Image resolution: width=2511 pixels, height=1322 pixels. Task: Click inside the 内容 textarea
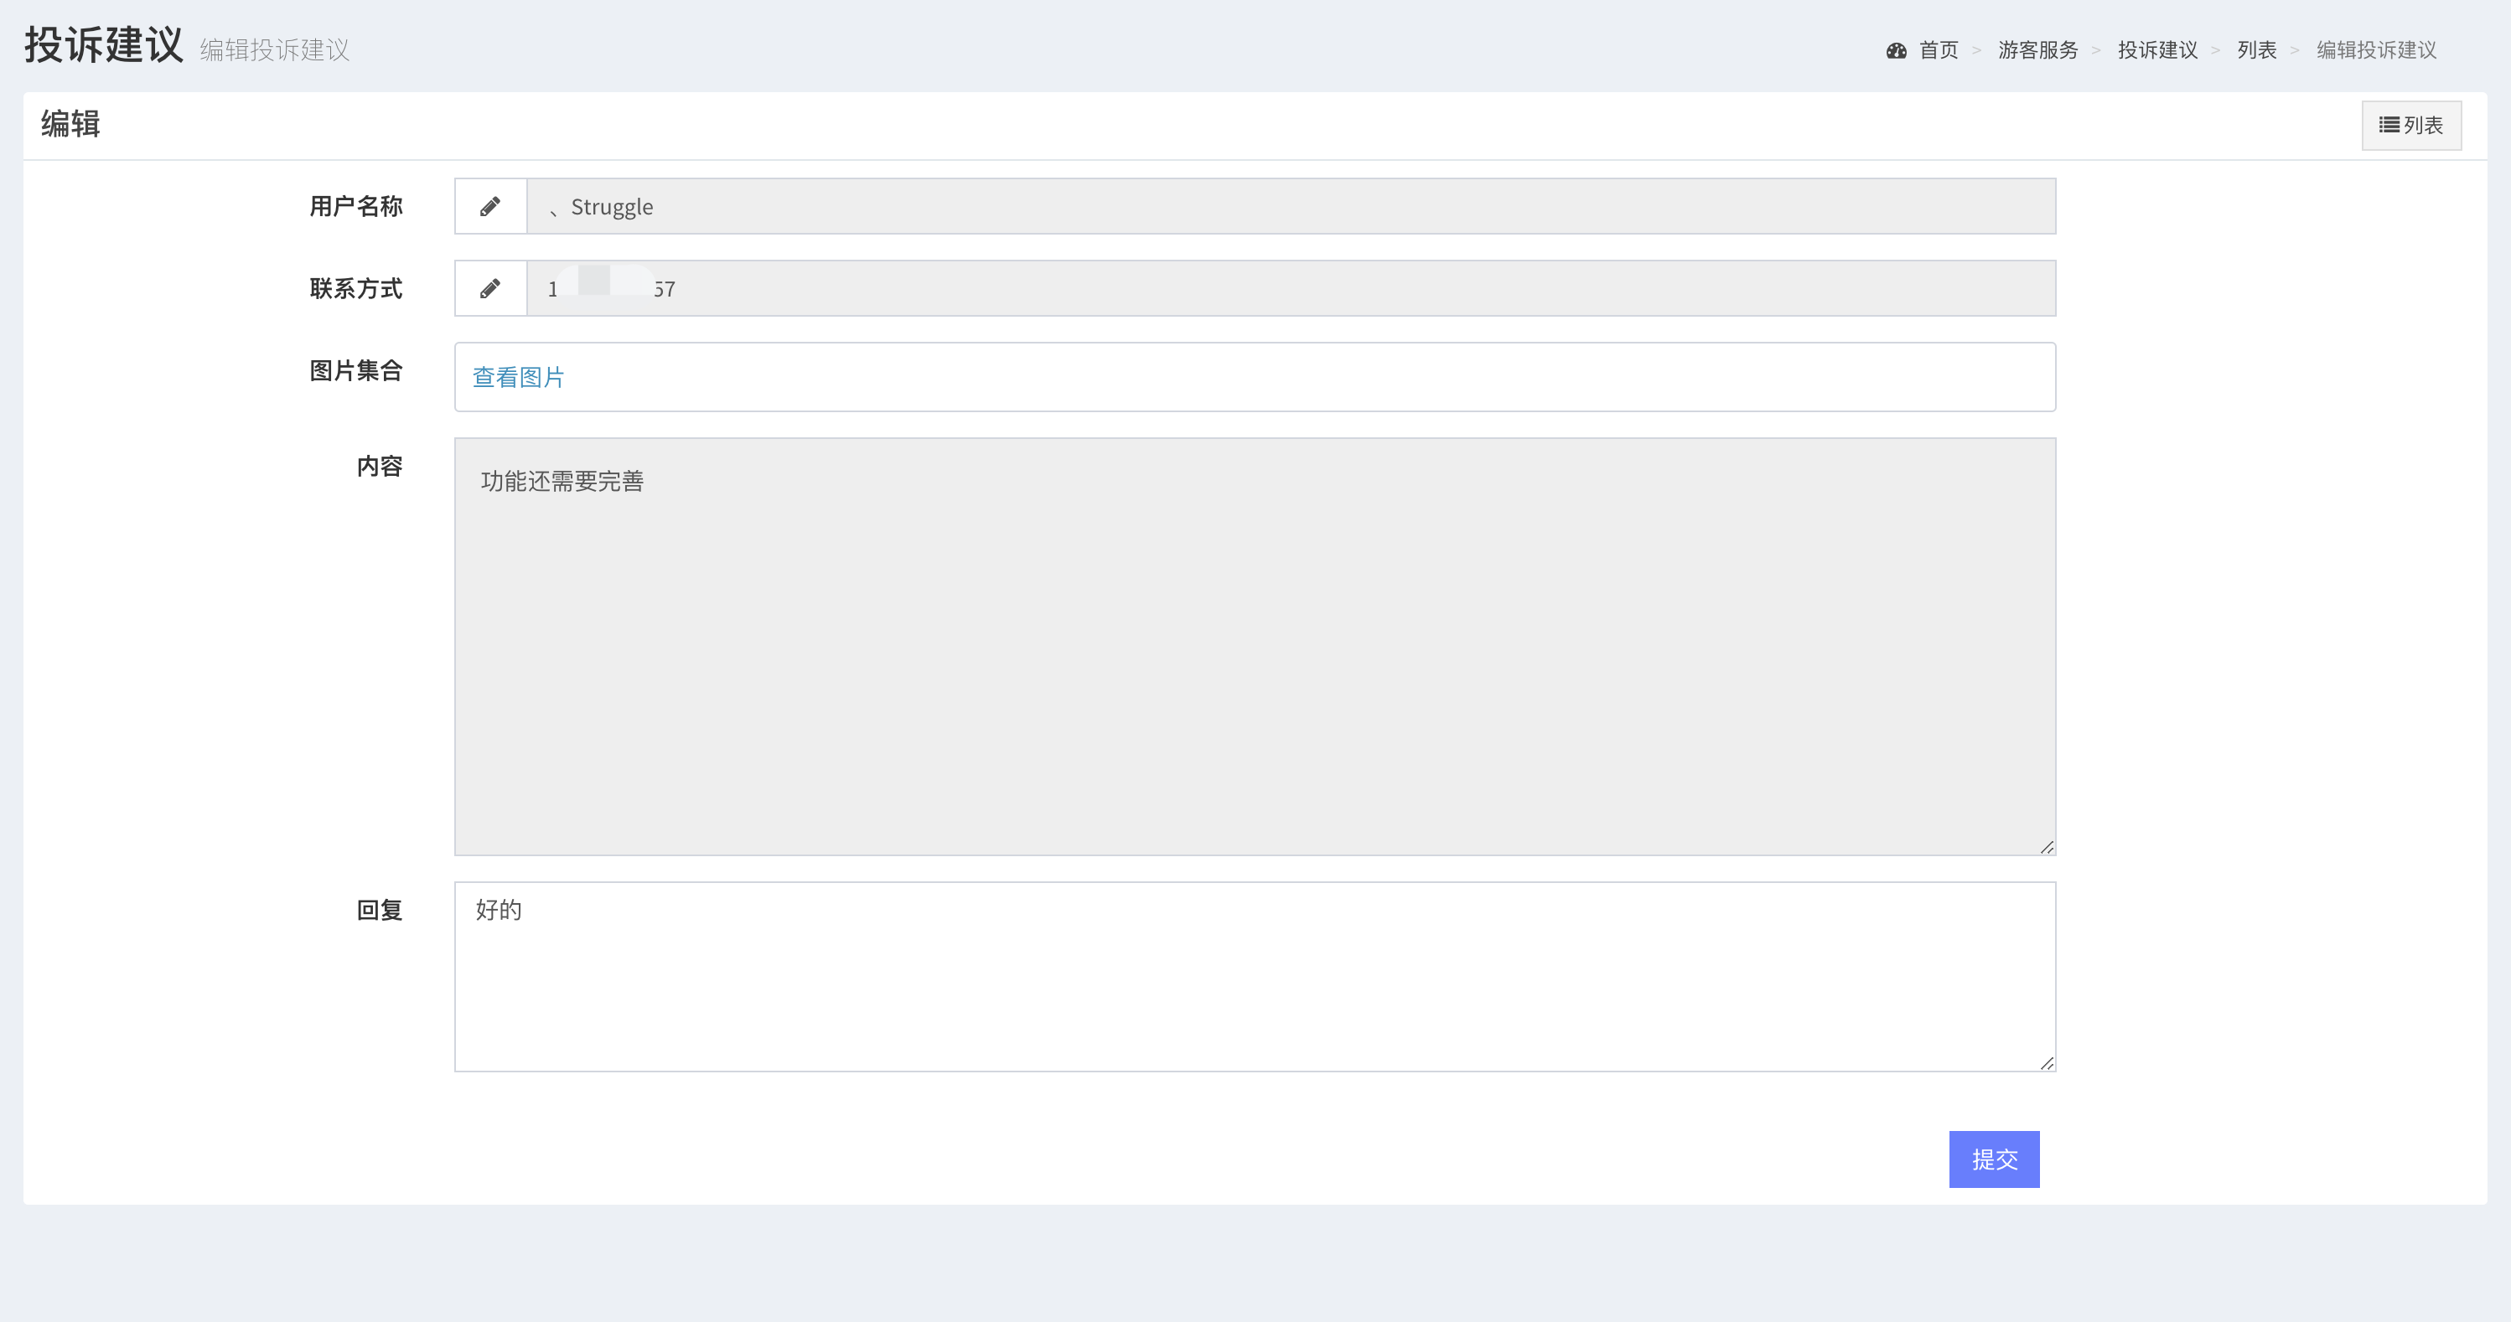[x=1255, y=646]
